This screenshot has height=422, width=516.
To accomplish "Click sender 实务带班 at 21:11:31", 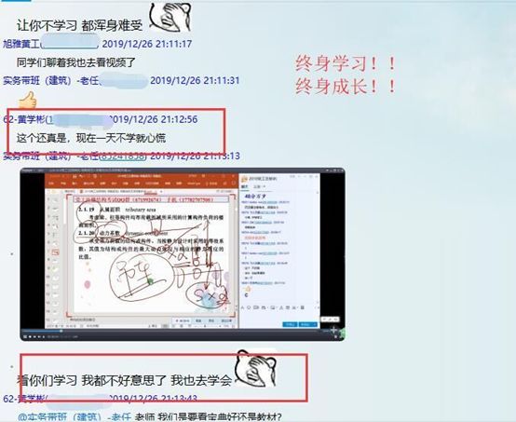I will pyautogui.click(x=51, y=81).
